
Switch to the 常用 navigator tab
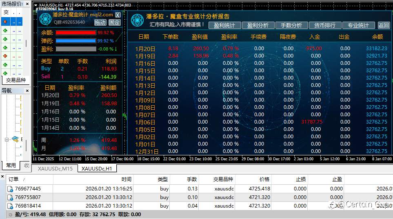(11, 166)
